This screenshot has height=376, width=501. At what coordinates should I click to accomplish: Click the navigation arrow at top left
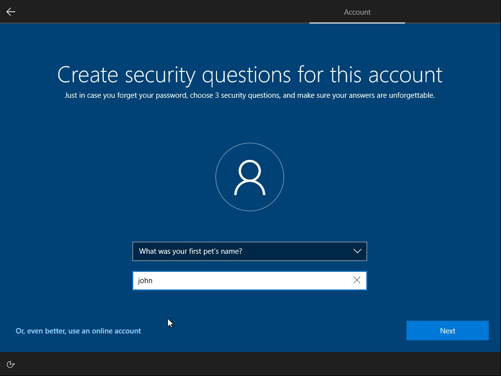click(10, 11)
